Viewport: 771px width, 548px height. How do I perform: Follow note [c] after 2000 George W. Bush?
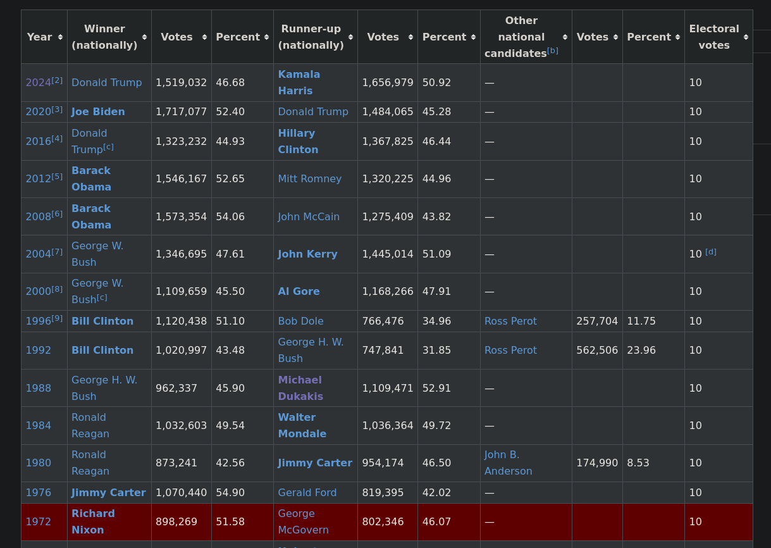point(102,297)
